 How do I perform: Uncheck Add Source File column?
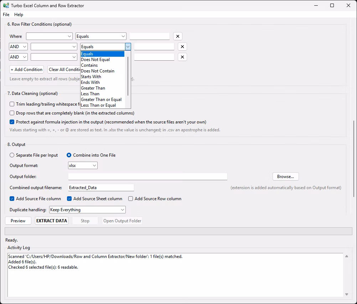(x=12, y=199)
